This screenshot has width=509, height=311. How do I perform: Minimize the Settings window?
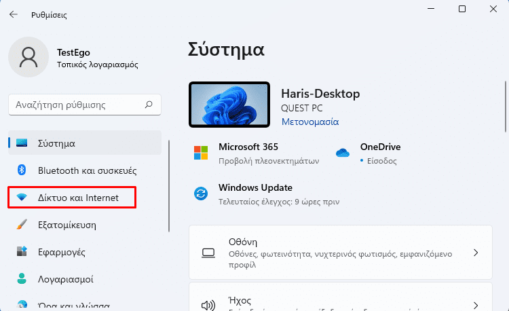[431, 9]
